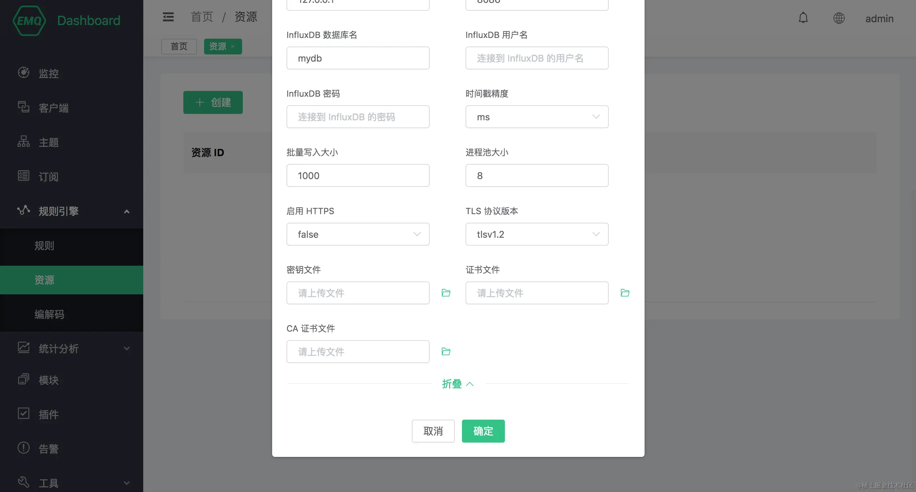Click the 确定 confirm button
This screenshot has height=492, width=916.
pos(483,431)
